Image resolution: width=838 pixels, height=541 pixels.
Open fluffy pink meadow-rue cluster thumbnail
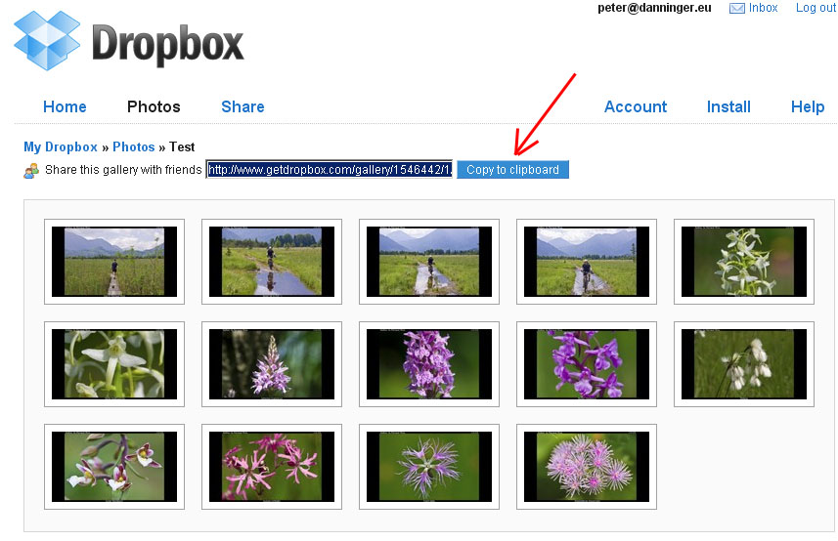[587, 467]
